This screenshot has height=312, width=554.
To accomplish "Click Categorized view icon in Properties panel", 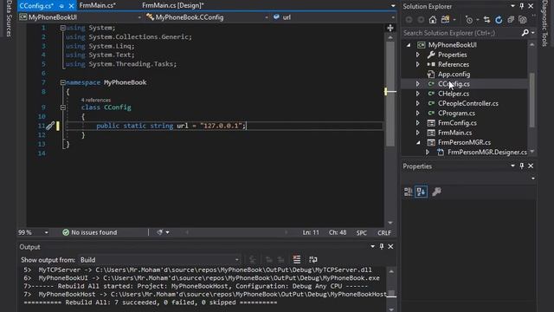I will 408,192.
